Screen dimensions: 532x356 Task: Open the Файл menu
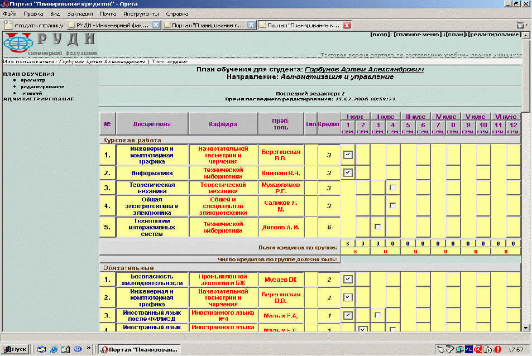pos(10,14)
